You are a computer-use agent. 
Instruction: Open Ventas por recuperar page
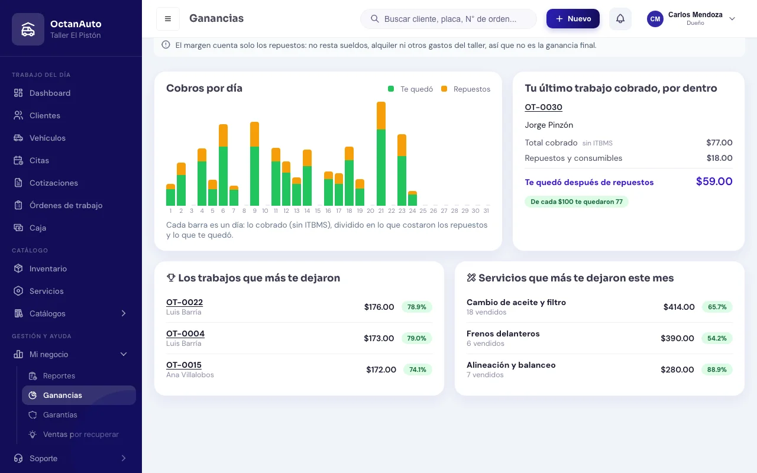[79, 434]
